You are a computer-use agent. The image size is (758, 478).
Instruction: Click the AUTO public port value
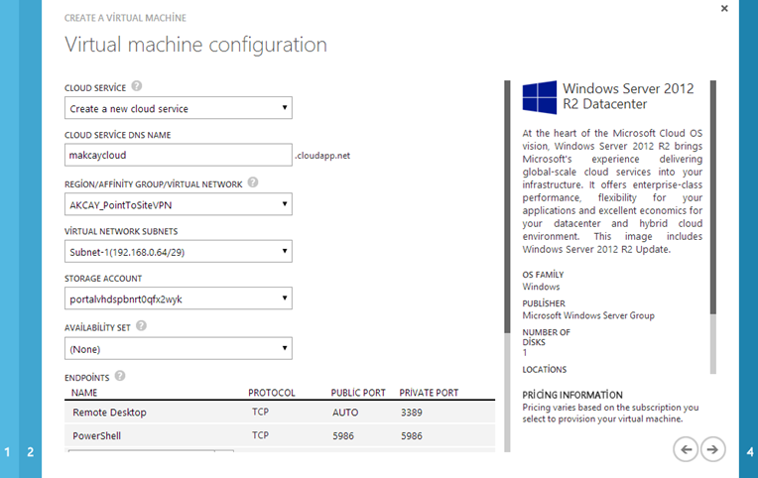[345, 413]
